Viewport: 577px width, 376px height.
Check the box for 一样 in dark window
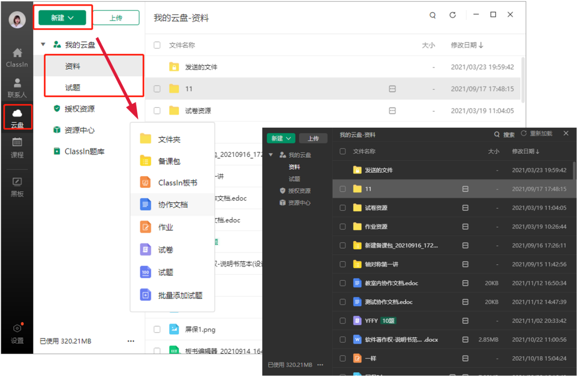[x=343, y=358]
